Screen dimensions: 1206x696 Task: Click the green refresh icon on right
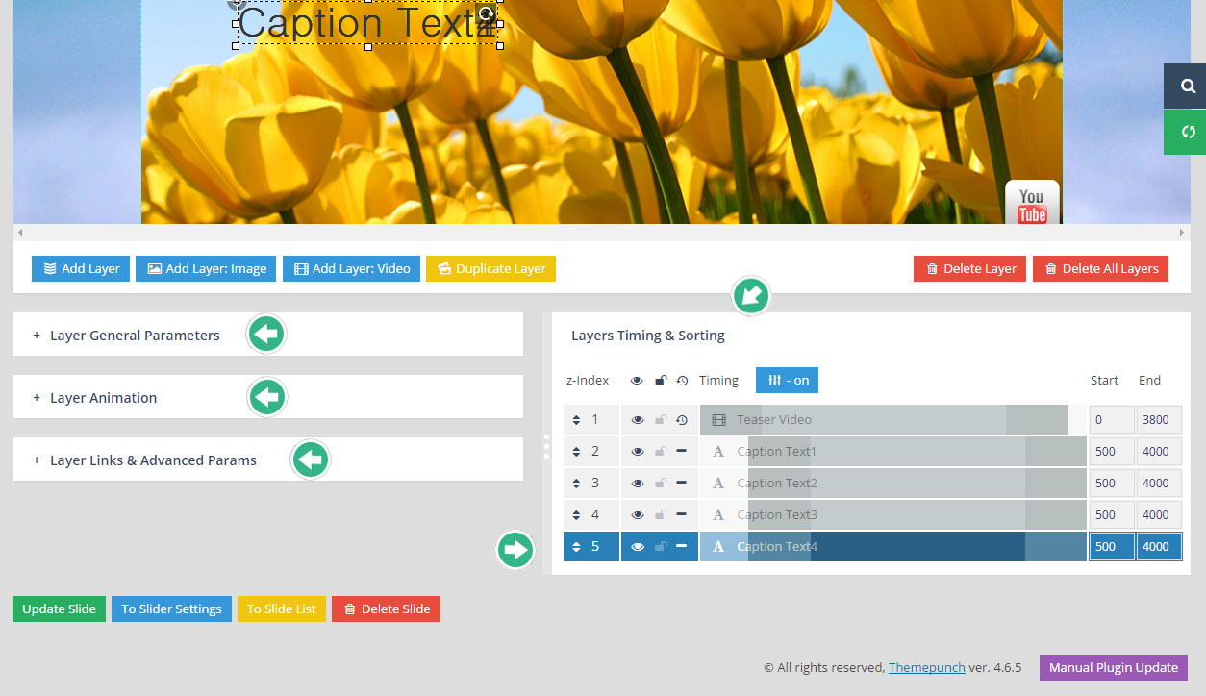(1188, 132)
